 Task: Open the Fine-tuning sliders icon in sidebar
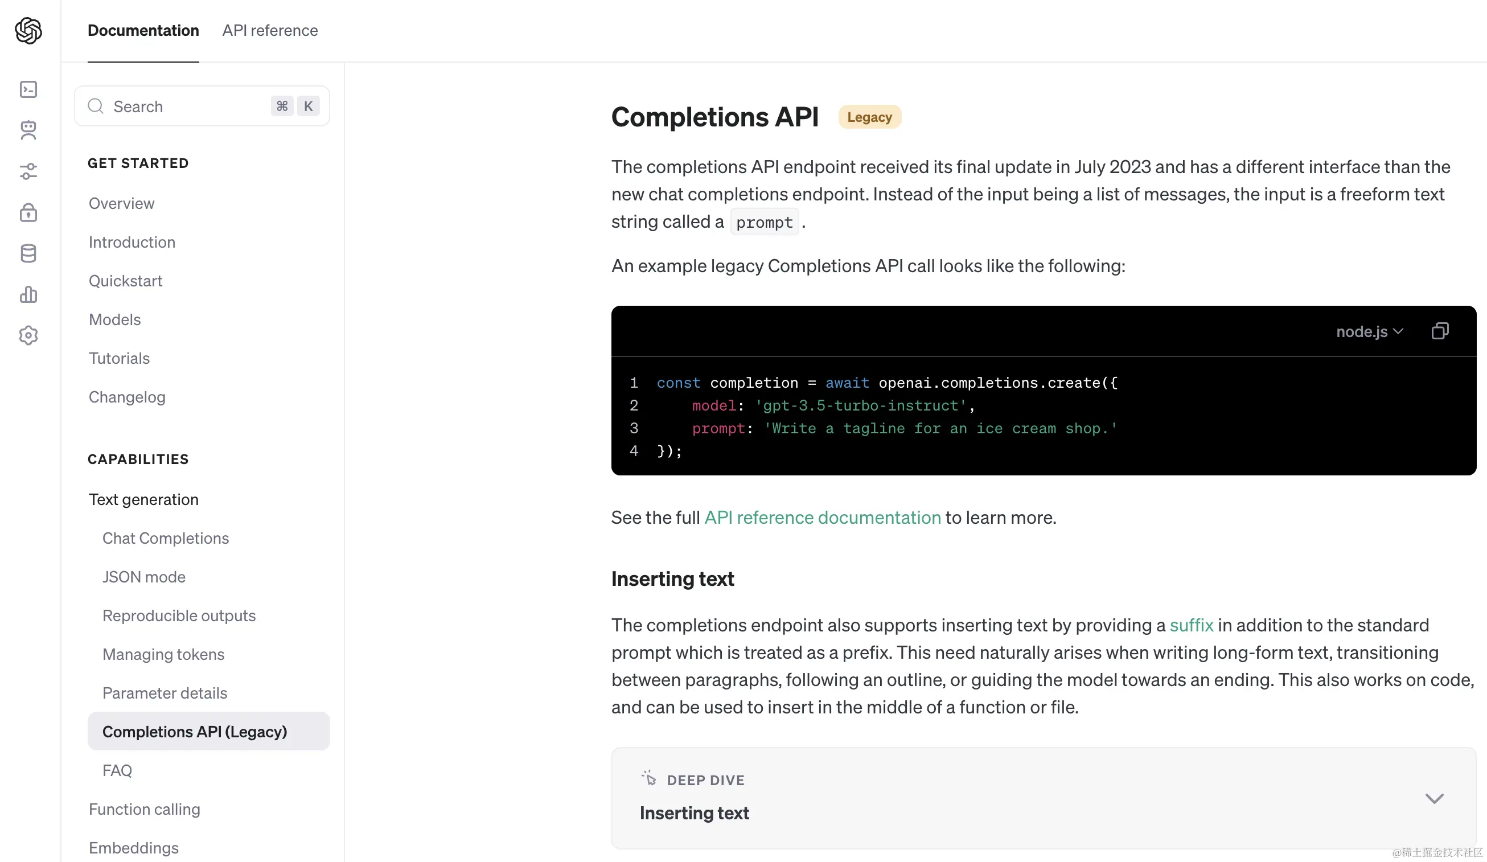pos(28,171)
